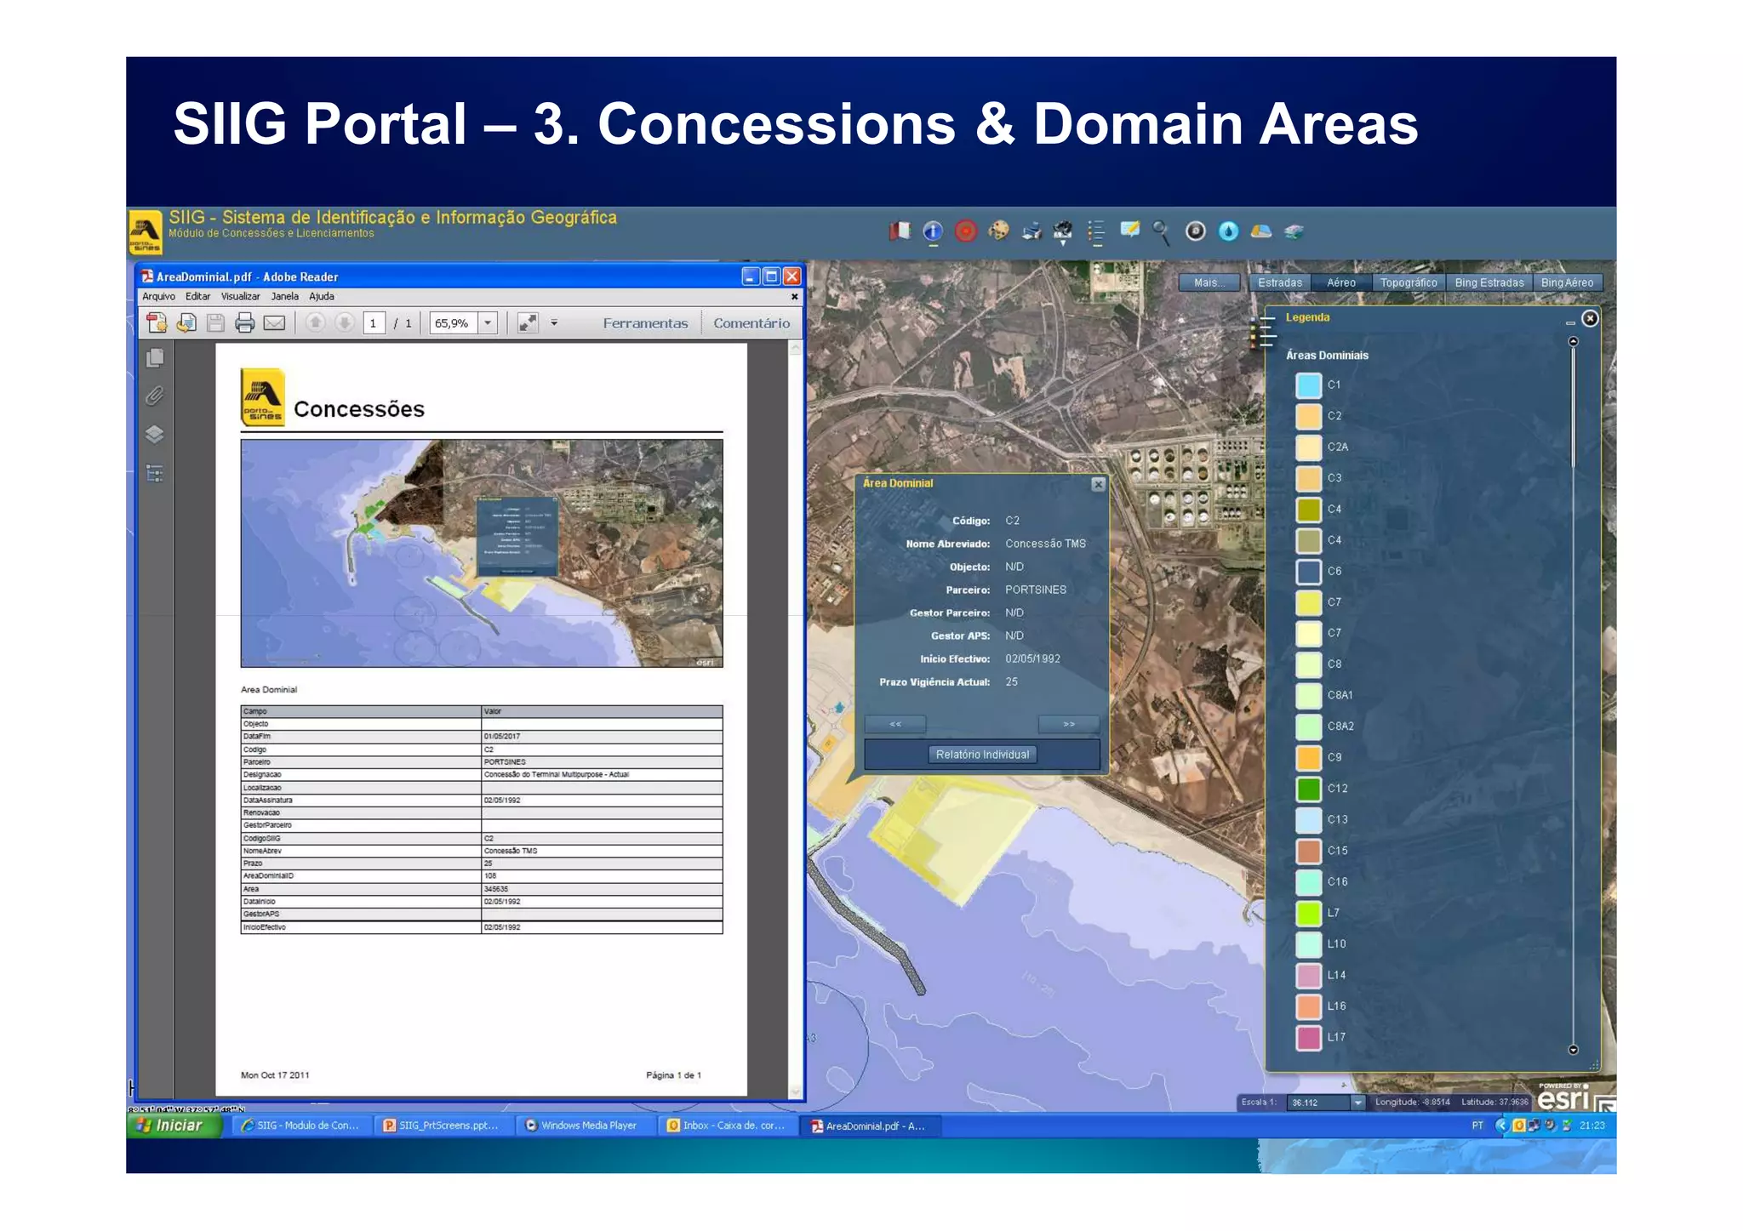Open the Comentário pane in Adobe Reader
1743x1231 pixels.
[x=751, y=323]
